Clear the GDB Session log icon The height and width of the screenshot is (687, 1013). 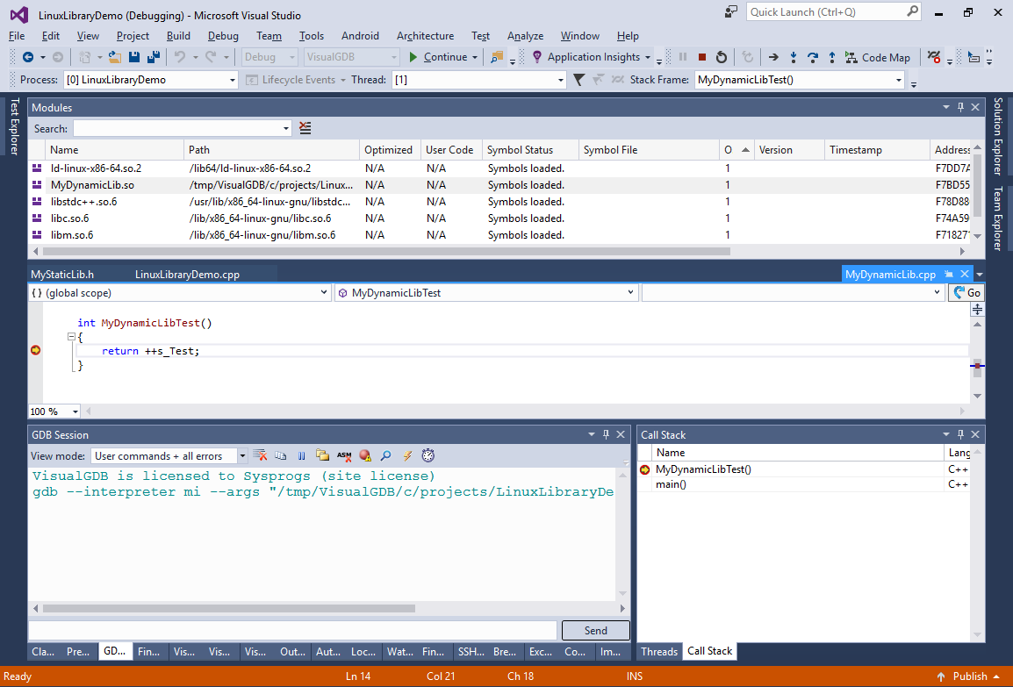click(x=261, y=456)
